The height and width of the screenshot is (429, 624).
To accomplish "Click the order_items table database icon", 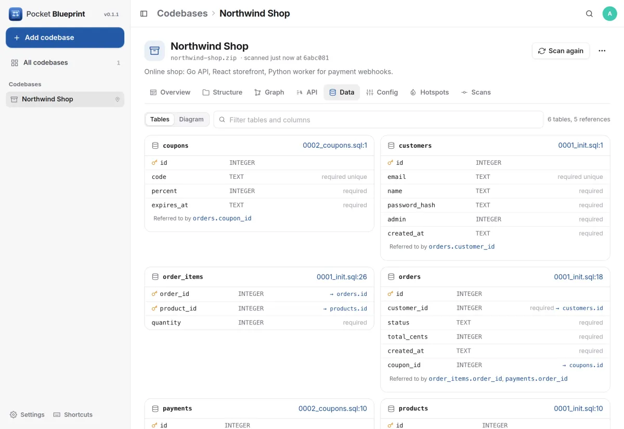I will pos(155,277).
